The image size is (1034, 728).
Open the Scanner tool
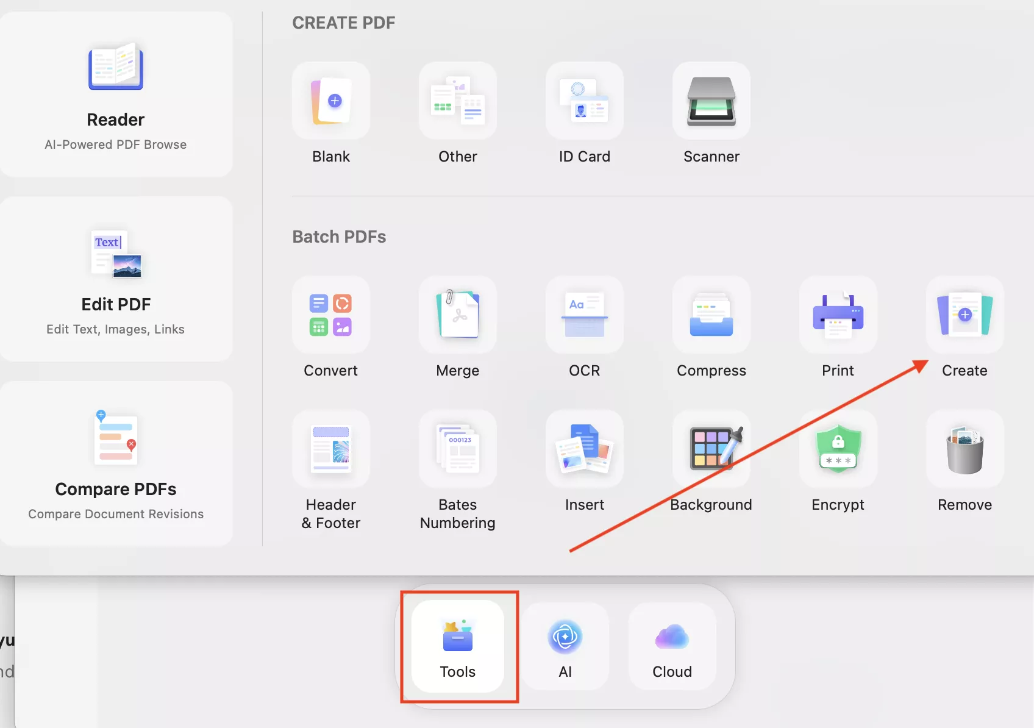(711, 101)
